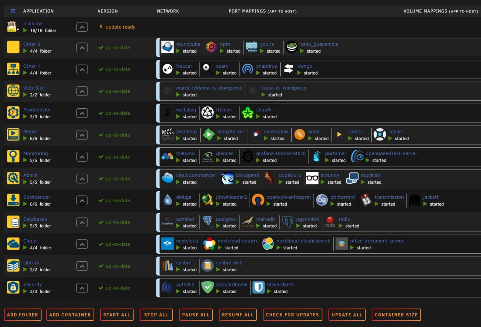Click the sonarr container icon
The width and height of the screenshot is (481, 327).
tap(380, 135)
